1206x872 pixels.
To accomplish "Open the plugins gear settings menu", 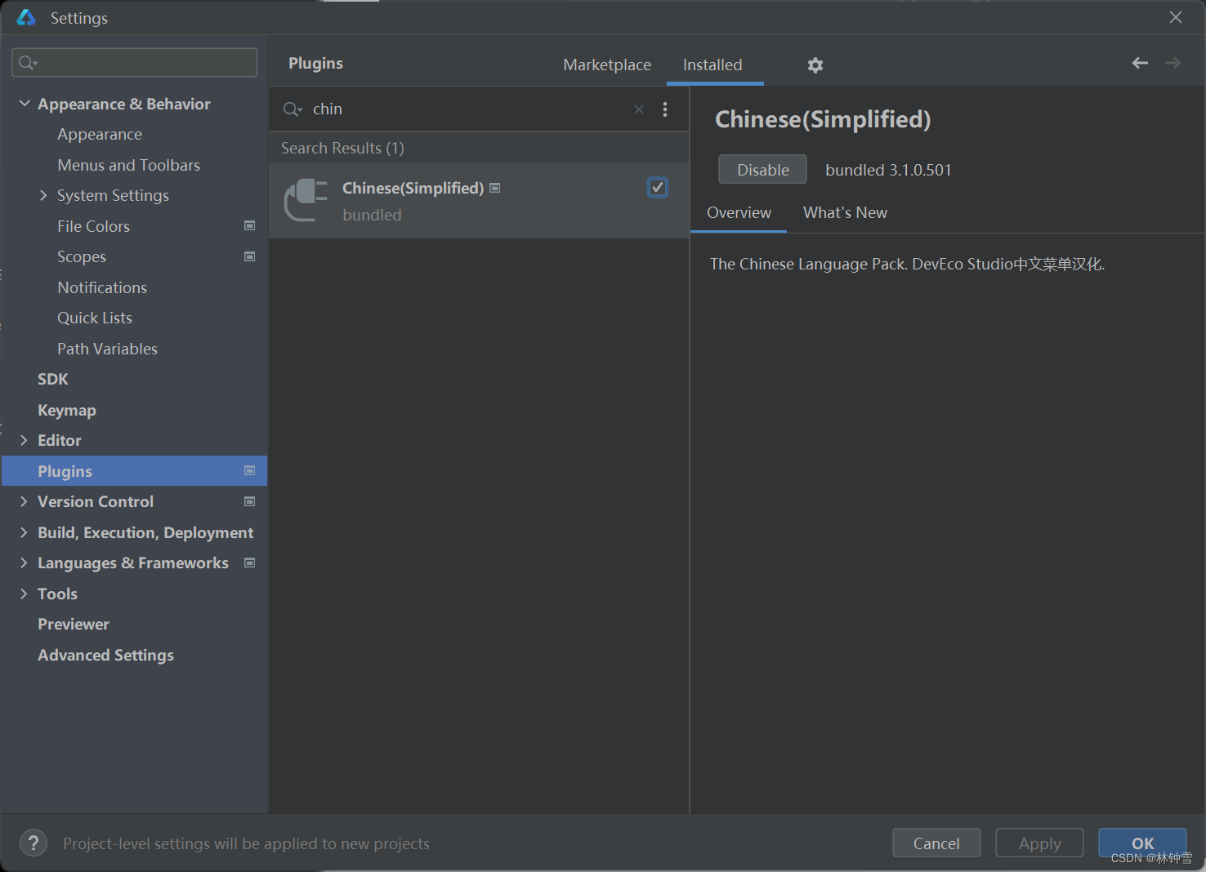I will 815,65.
